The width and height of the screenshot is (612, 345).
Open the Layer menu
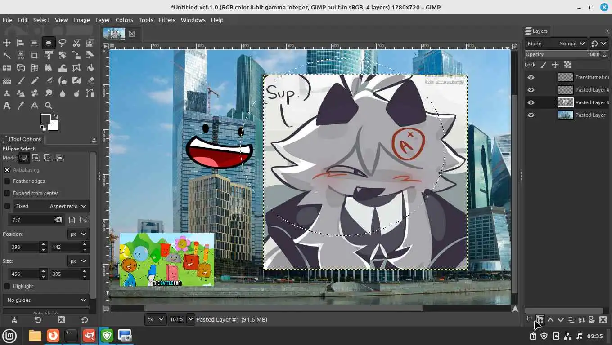(103, 20)
